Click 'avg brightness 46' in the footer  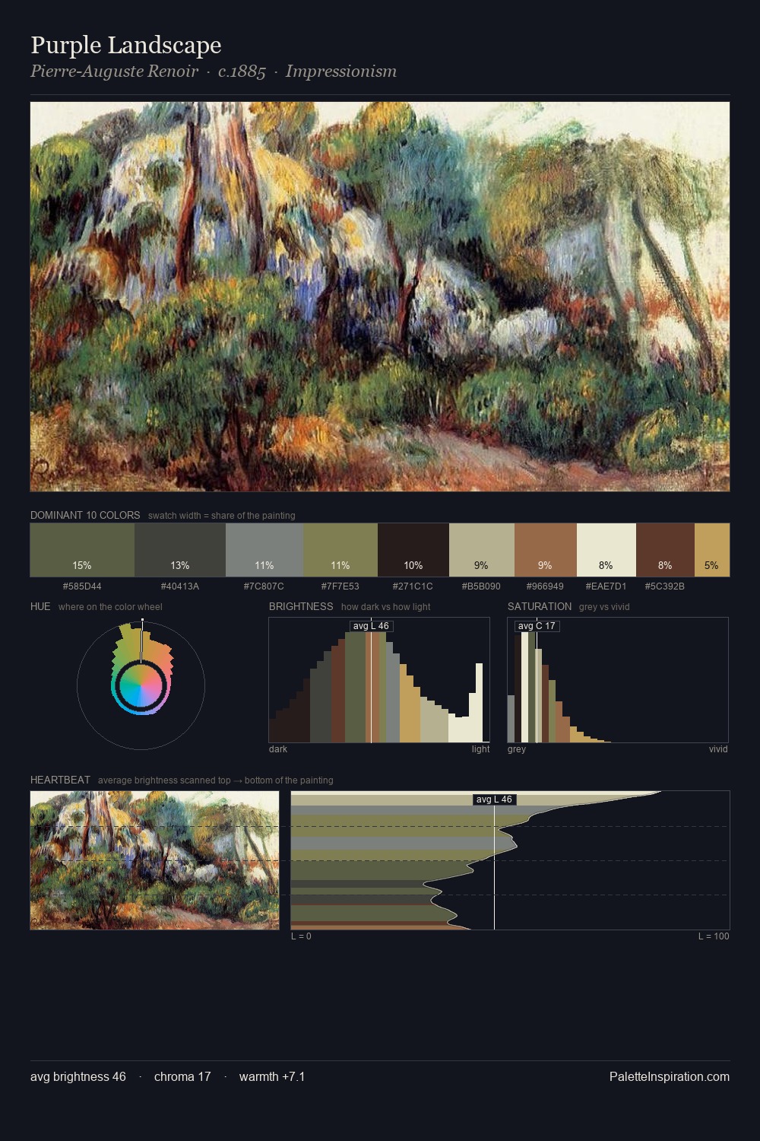[78, 1076]
